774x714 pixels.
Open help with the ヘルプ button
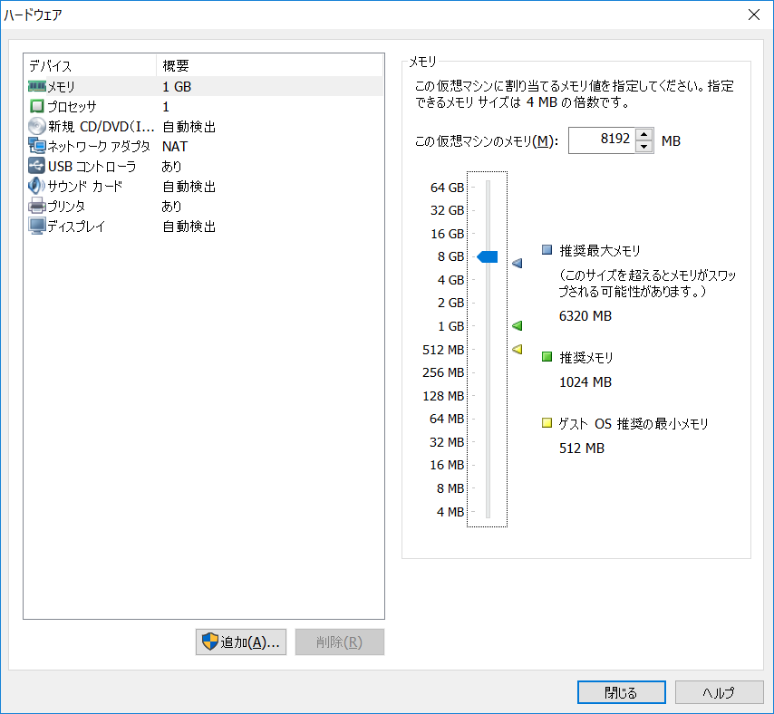(x=719, y=691)
